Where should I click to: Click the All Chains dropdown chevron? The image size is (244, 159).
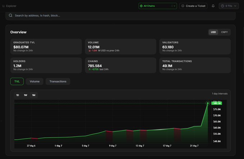(174, 6)
